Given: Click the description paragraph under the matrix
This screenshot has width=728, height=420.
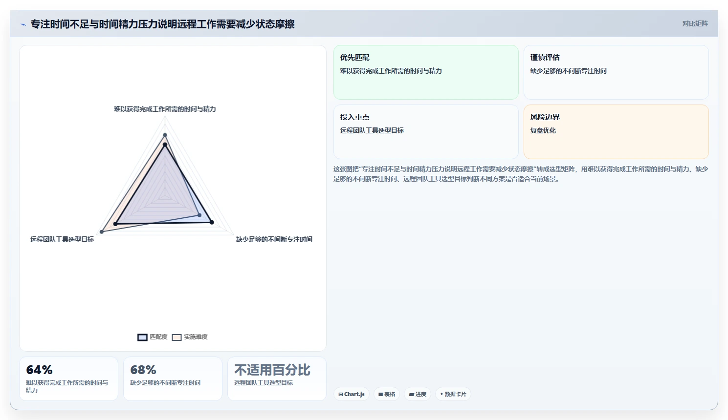Looking at the screenshot, I should tap(521, 174).
